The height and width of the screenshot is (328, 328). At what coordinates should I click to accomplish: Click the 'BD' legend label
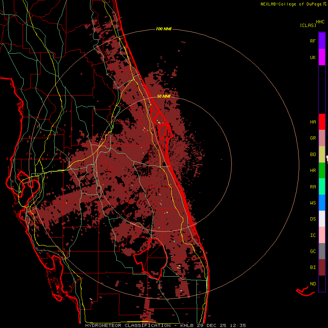(x=313, y=155)
